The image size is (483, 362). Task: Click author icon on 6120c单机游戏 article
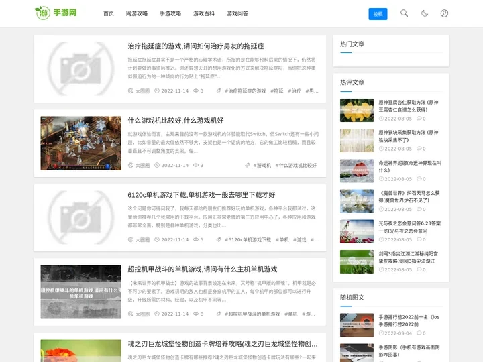click(x=131, y=239)
